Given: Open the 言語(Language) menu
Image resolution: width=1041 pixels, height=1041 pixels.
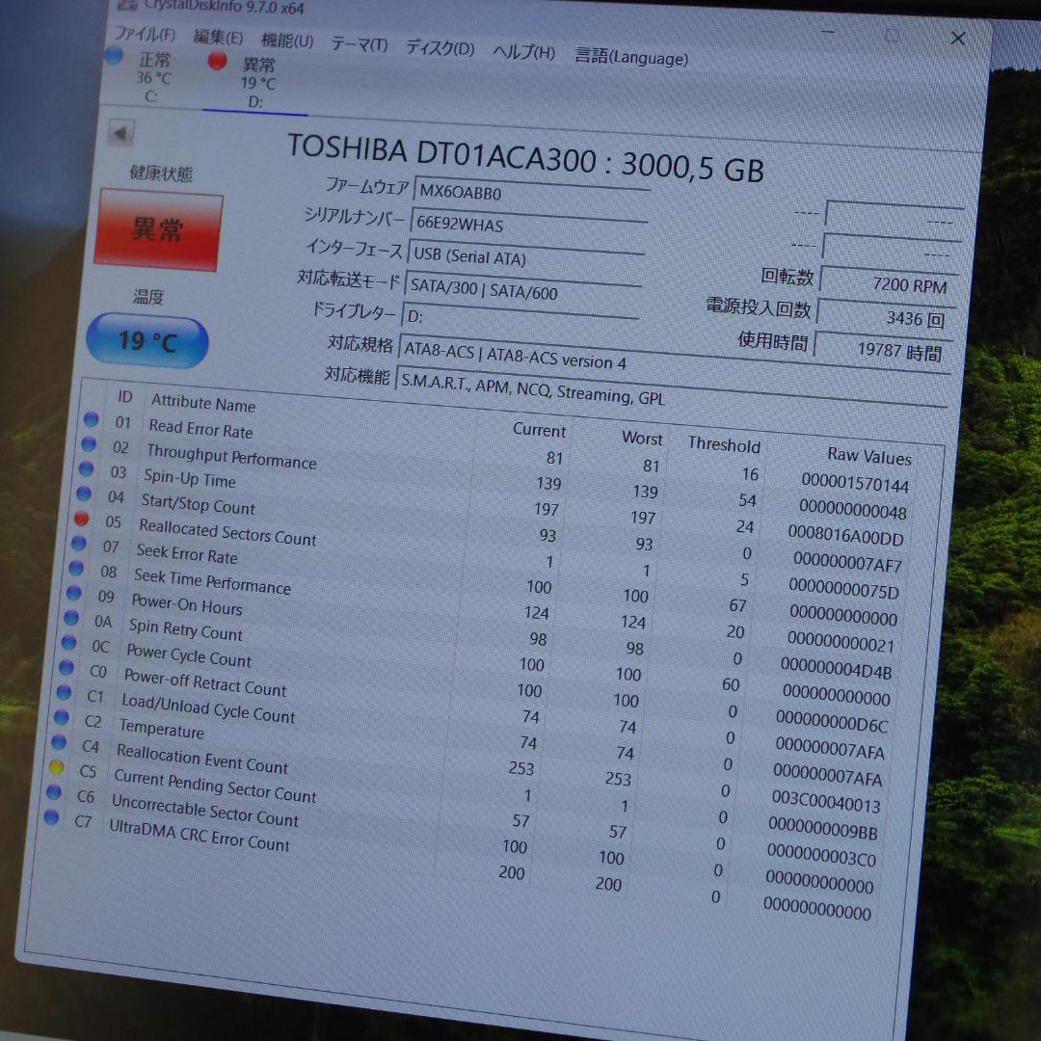Looking at the screenshot, I should point(631,57).
